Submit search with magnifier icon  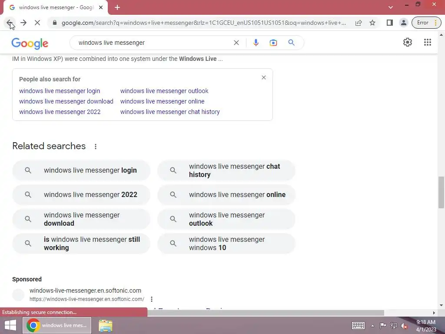point(291,43)
